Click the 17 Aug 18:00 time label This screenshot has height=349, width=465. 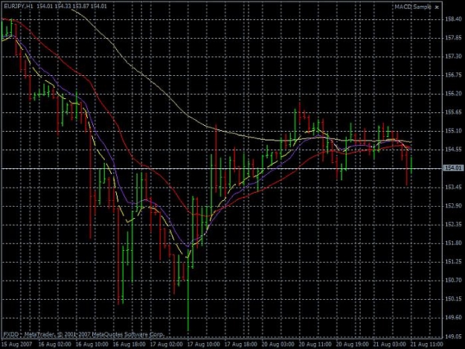[x=241, y=345]
